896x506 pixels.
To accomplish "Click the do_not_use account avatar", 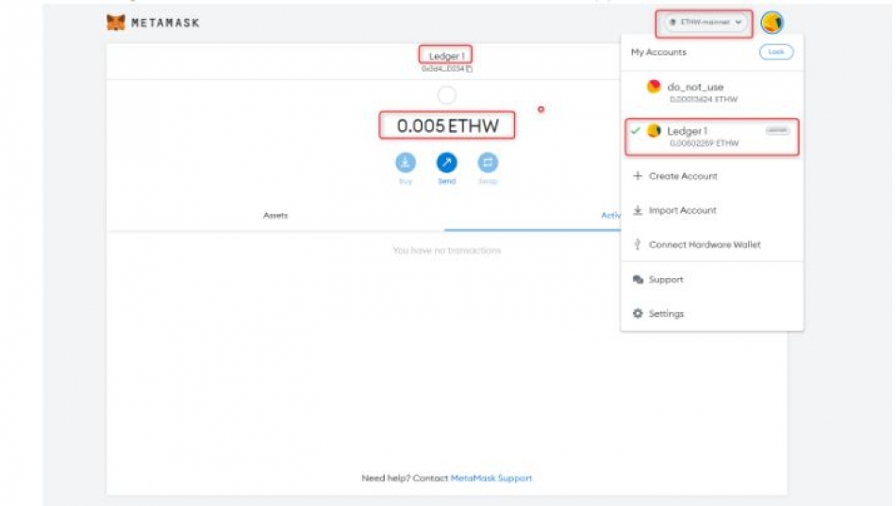I will pos(654,87).
